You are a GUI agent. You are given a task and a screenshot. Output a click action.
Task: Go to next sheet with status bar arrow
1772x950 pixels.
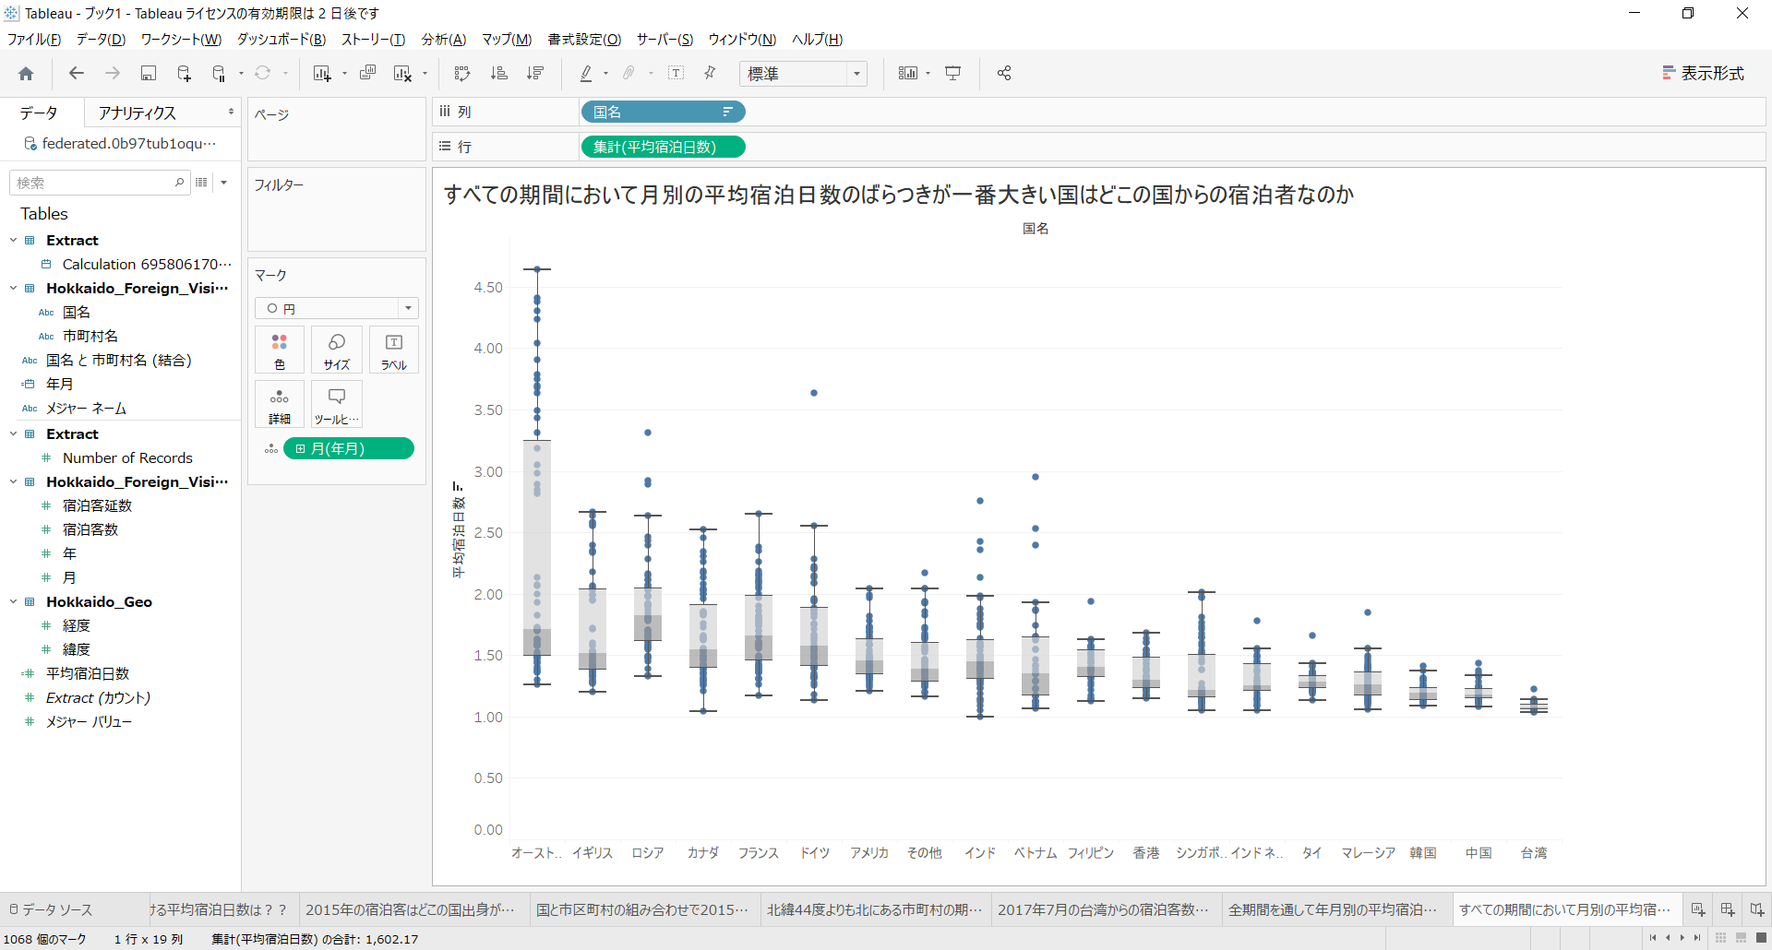(x=1682, y=938)
